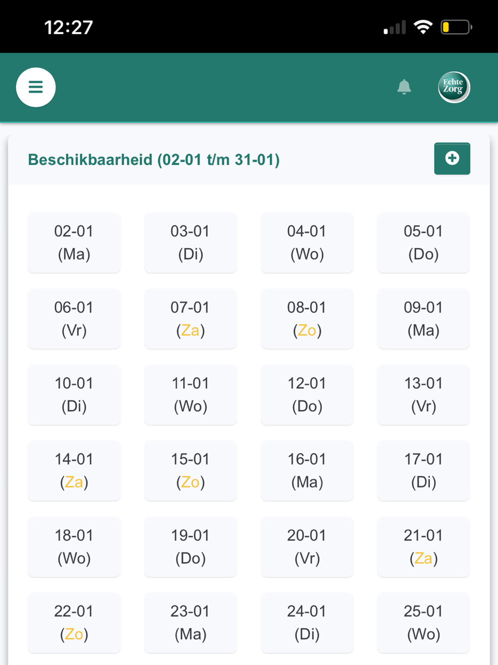Select the 19-01 (Do) date tile
This screenshot has height=665, width=498.
[x=190, y=547]
